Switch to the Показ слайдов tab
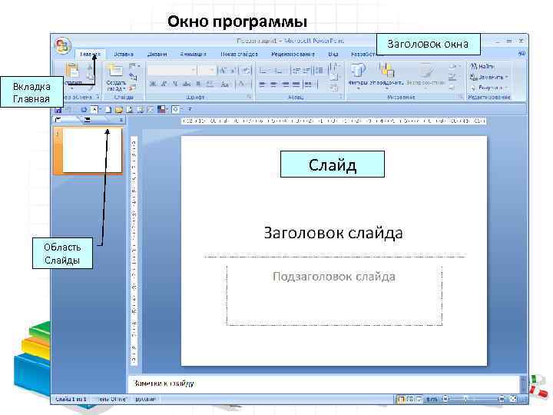This screenshot has width=553, height=415. pos(239,54)
